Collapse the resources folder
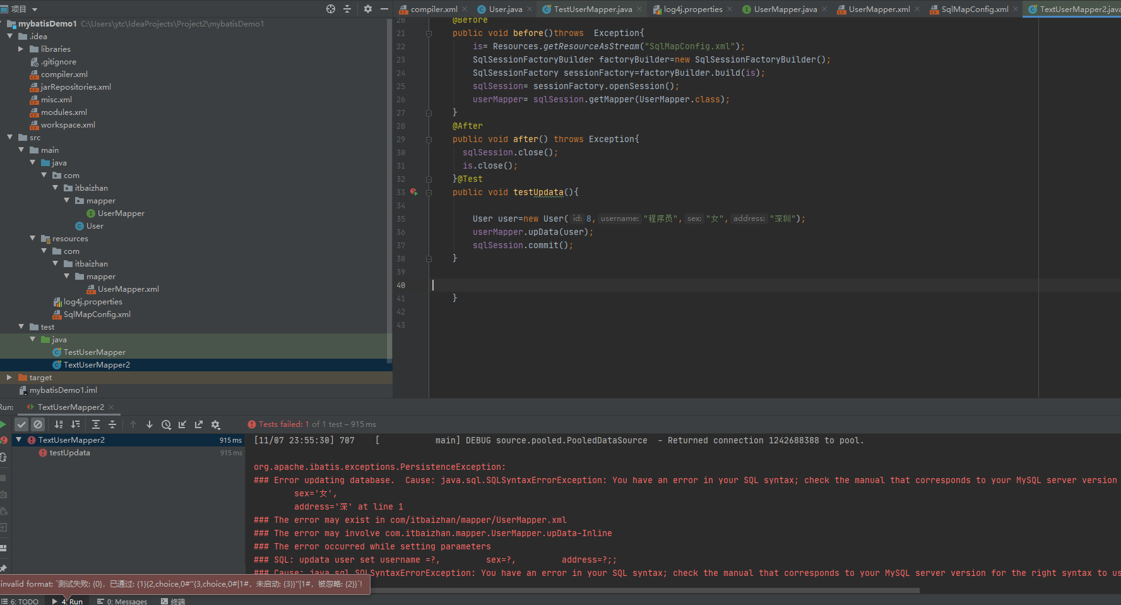Viewport: 1121px width, 605px height. coord(32,238)
